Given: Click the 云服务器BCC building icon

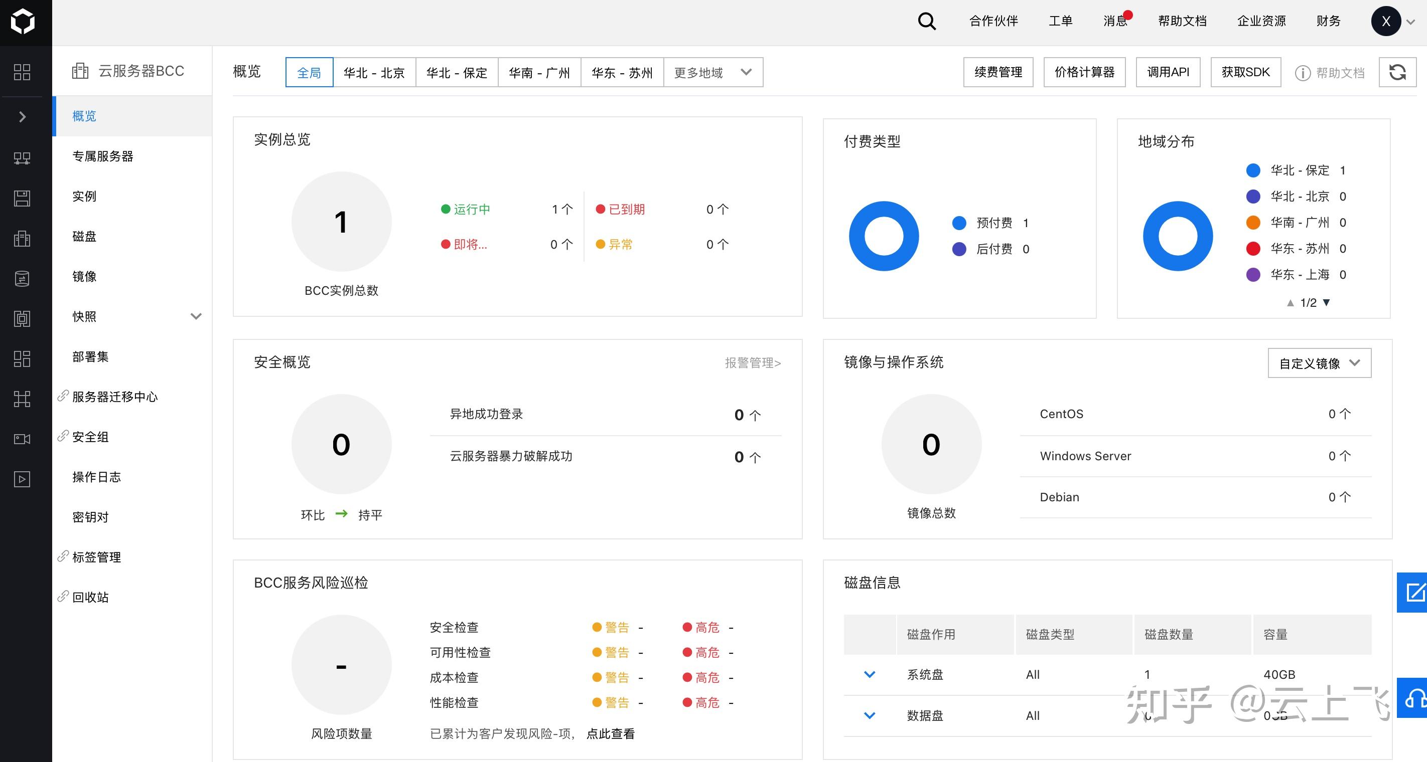Looking at the screenshot, I should [x=80, y=71].
